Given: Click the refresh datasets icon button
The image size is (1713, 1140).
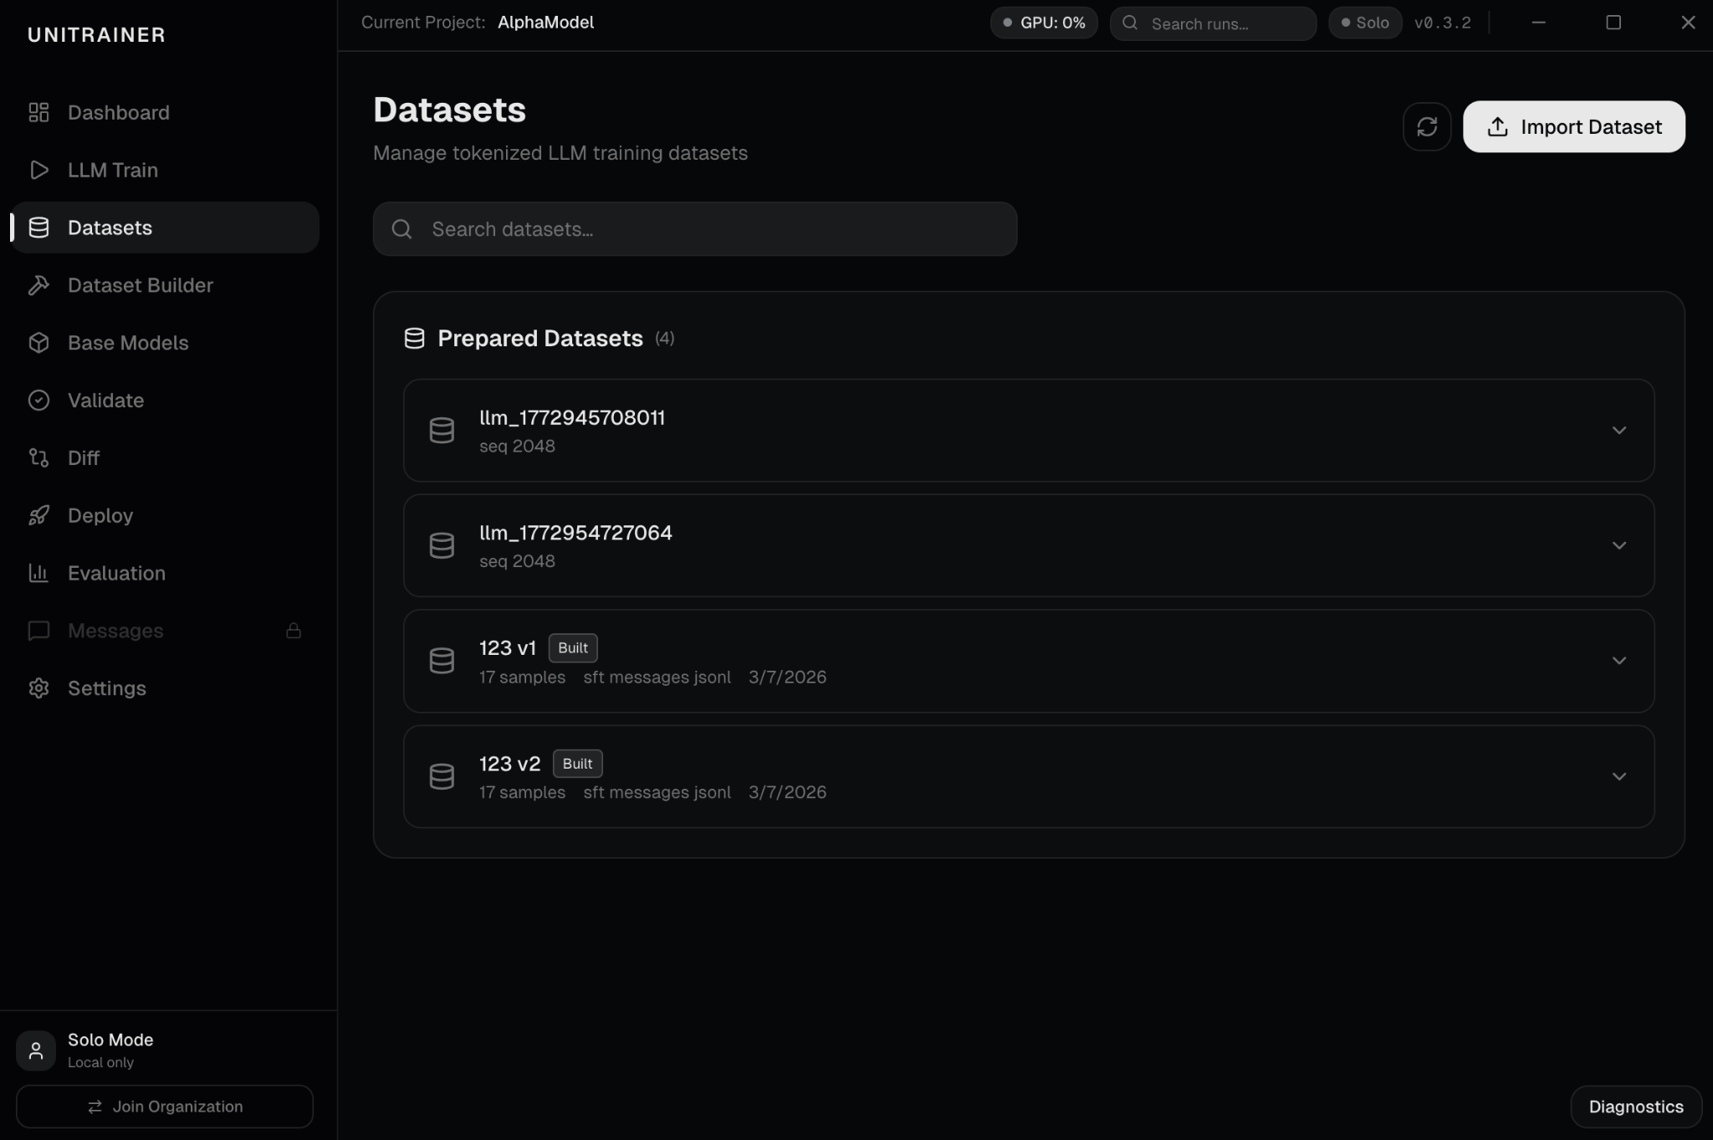Looking at the screenshot, I should [x=1426, y=127].
